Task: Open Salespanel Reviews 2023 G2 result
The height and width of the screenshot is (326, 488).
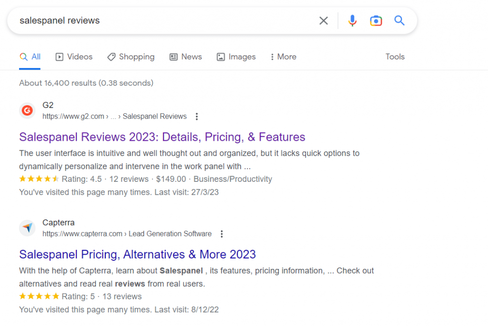Action: pos(162,137)
